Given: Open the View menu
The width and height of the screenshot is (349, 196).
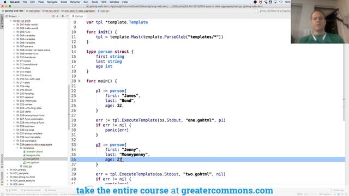Looking at the screenshot, I should [x=41, y=2].
